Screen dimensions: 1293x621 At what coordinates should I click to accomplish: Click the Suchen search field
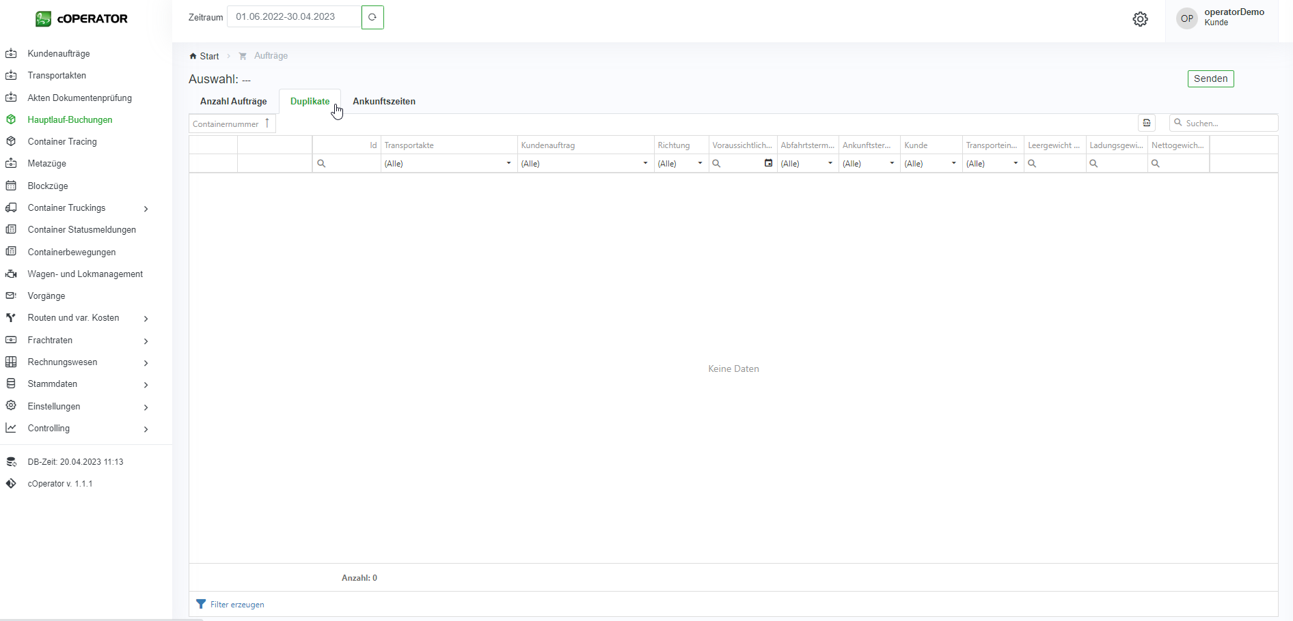[1229, 123]
